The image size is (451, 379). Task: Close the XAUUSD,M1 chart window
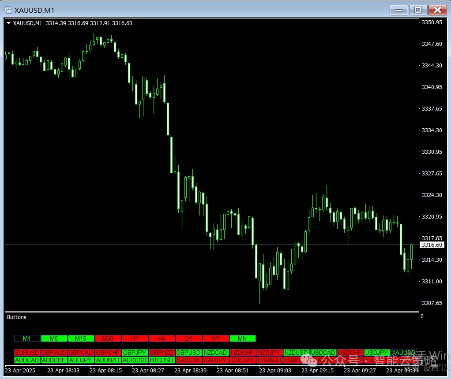tap(437, 10)
